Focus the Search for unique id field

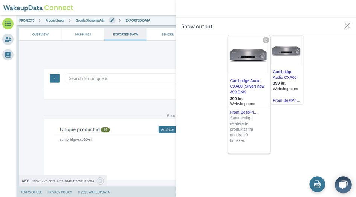[x=120, y=78]
